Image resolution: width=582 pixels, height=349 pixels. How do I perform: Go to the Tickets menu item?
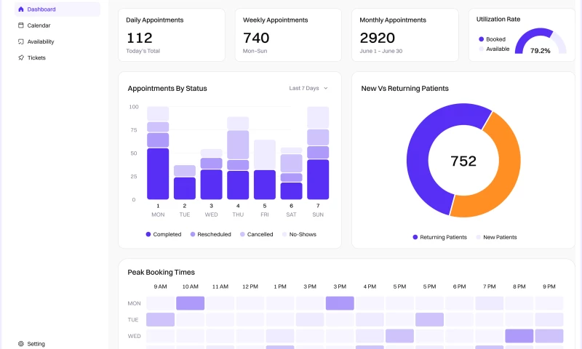[x=36, y=57]
